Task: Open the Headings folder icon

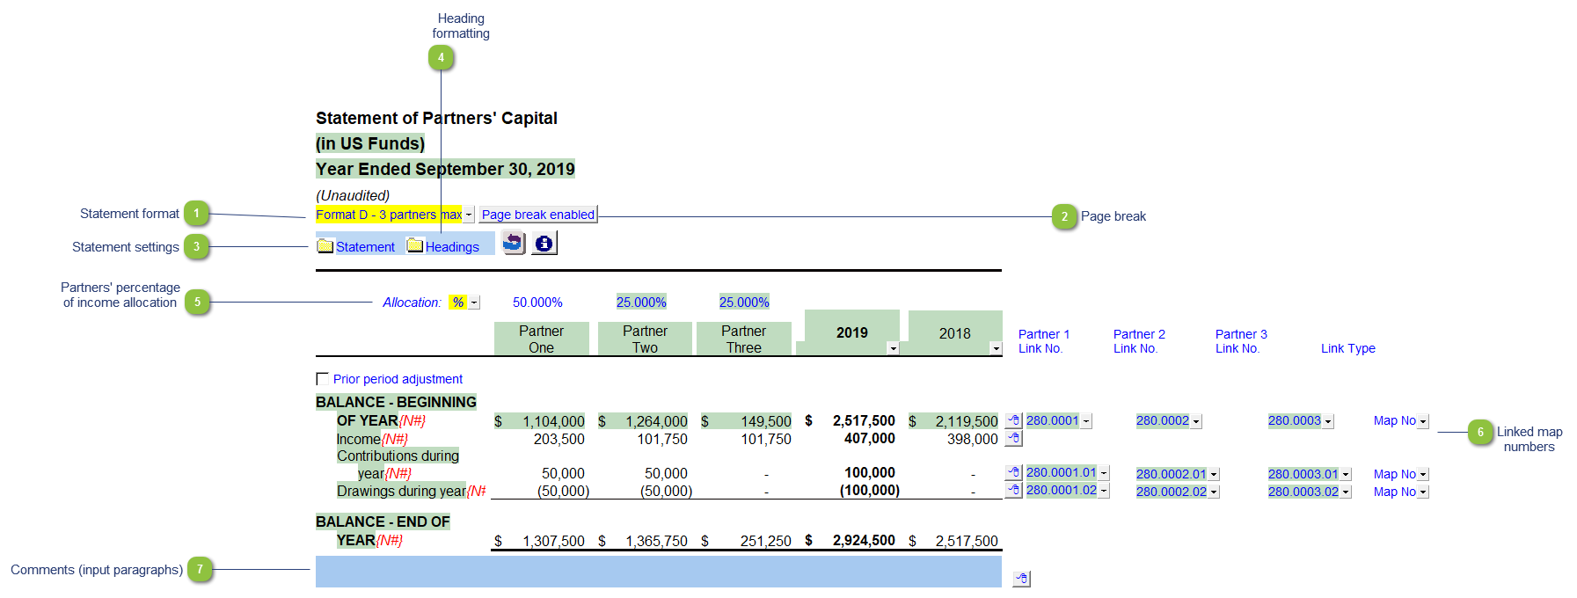Action: pos(415,246)
